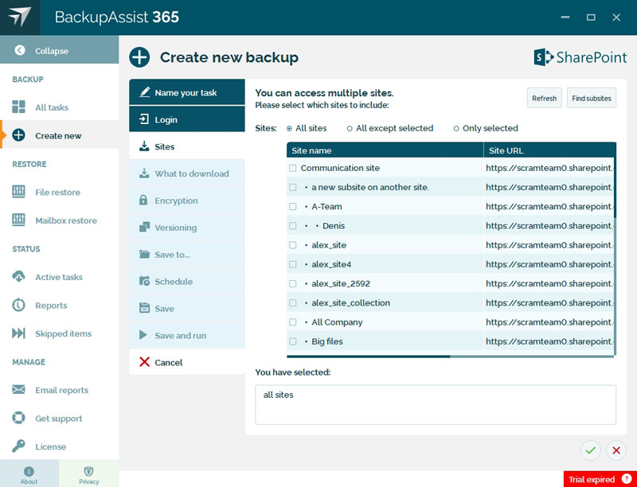Open the Schedule step label
Viewport: 637px width, 487px height.
pos(174,282)
